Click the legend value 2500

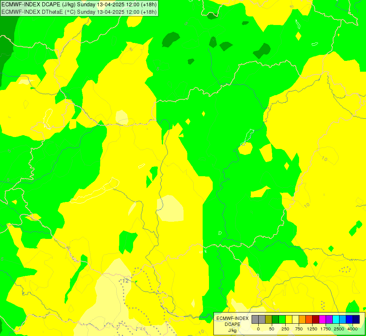[339, 329]
